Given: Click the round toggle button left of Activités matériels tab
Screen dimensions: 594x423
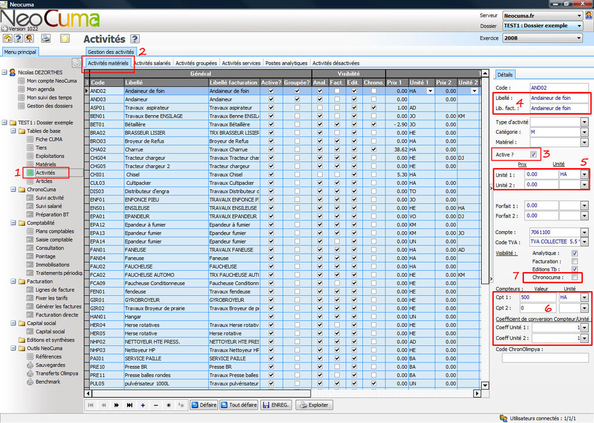Looking at the screenshot, I should pos(77,62).
